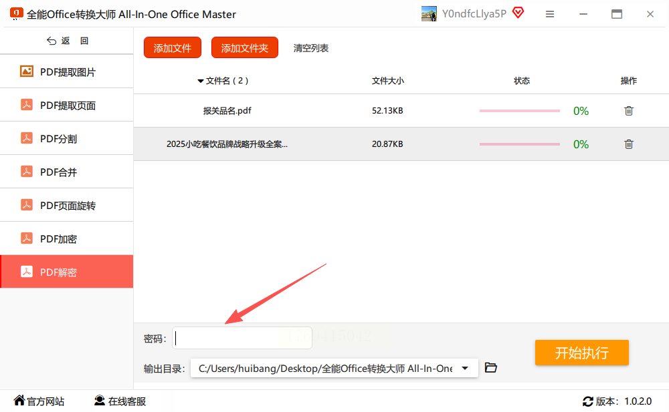This screenshot has width=669, height=412.
Task: Click the 52.13KB file size cell
Action: pyautogui.click(x=387, y=111)
